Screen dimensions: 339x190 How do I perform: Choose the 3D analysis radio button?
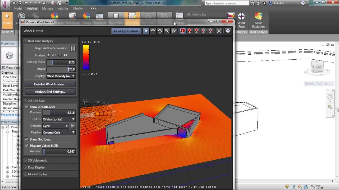click(x=60, y=55)
